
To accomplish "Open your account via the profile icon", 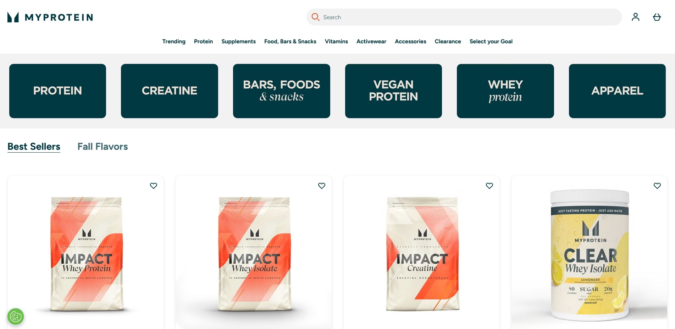I will [x=635, y=17].
